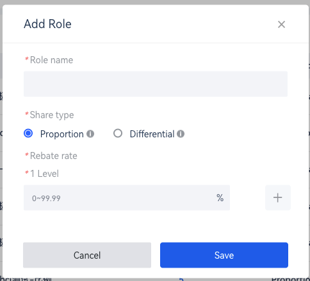This screenshot has width=310, height=281.
Task: Select the Proportion share type radio
Action: tap(28, 133)
